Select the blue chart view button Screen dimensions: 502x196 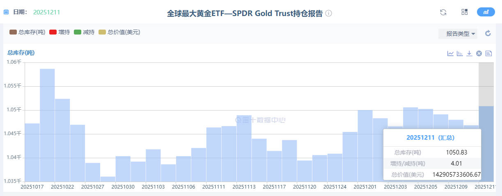[486, 12]
